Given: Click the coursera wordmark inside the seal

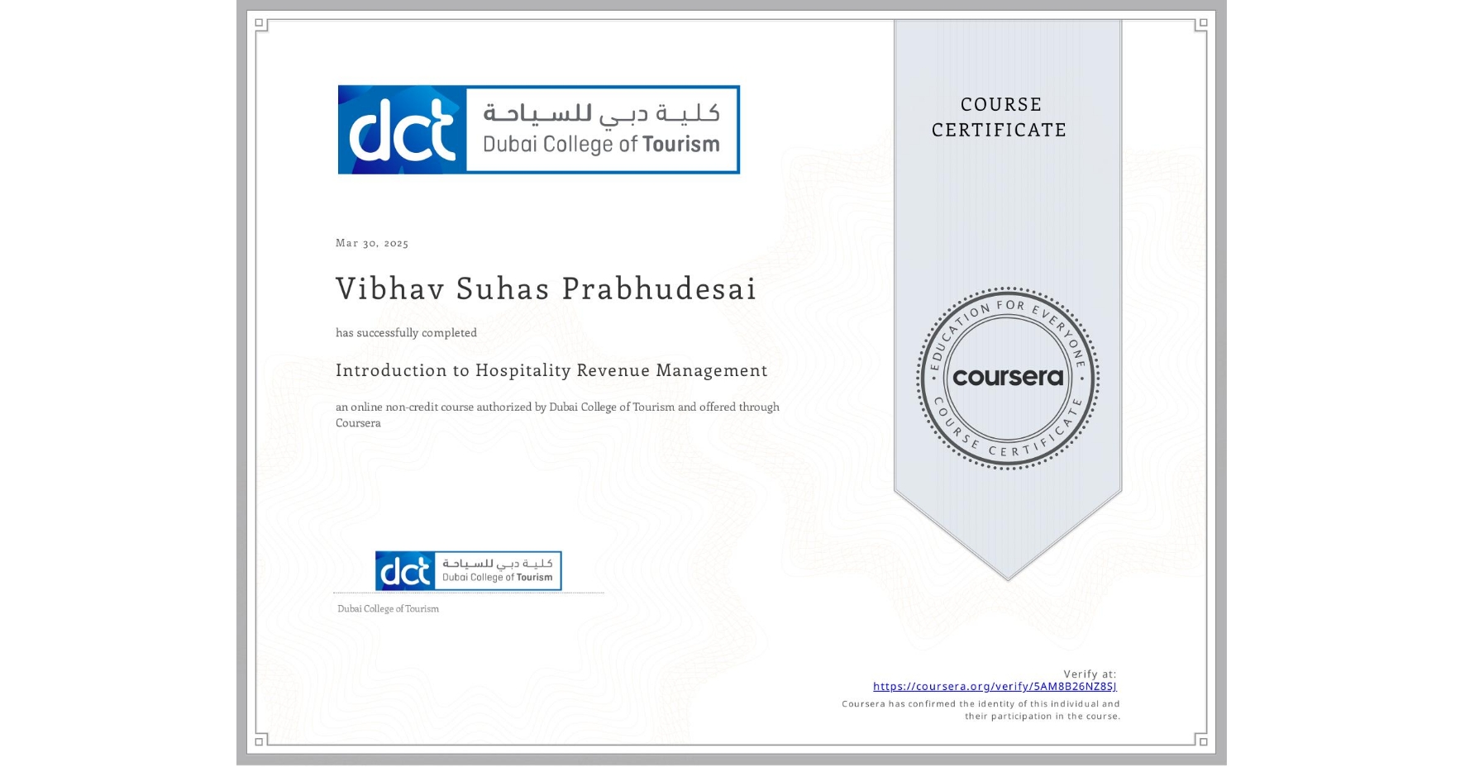Looking at the screenshot, I should pyautogui.click(x=1008, y=377).
